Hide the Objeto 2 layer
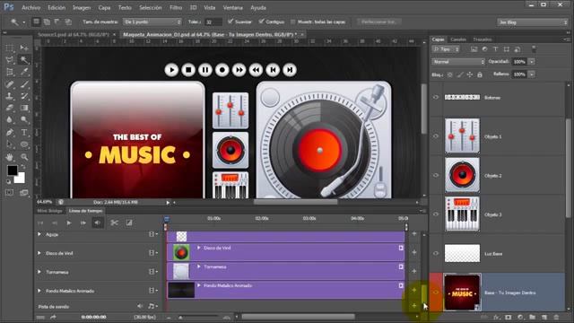 (x=436, y=176)
